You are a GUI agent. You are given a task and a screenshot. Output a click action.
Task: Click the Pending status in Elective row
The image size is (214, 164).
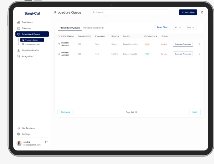click(x=164, y=54)
